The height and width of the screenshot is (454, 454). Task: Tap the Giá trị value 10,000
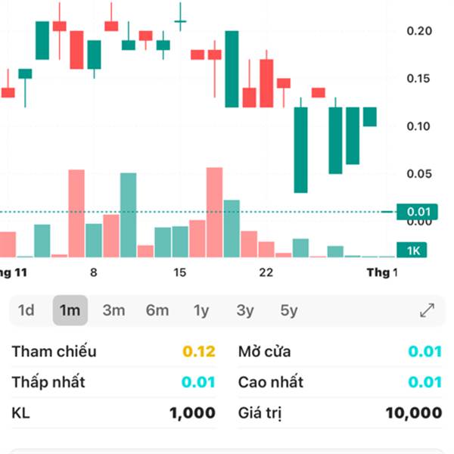point(413,413)
